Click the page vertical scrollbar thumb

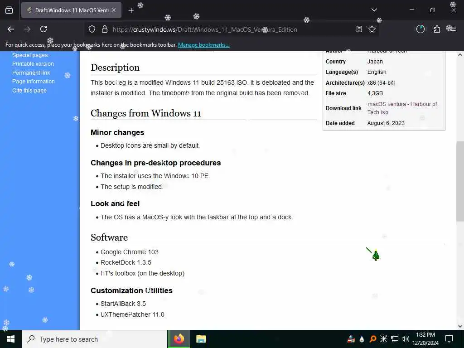click(x=460, y=181)
